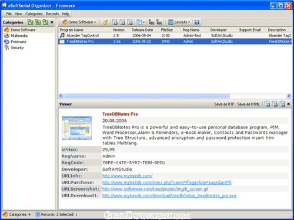294x220 pixels.
Task: Click the right arrow of horizontal scrollbar
Action: (289, 96)
